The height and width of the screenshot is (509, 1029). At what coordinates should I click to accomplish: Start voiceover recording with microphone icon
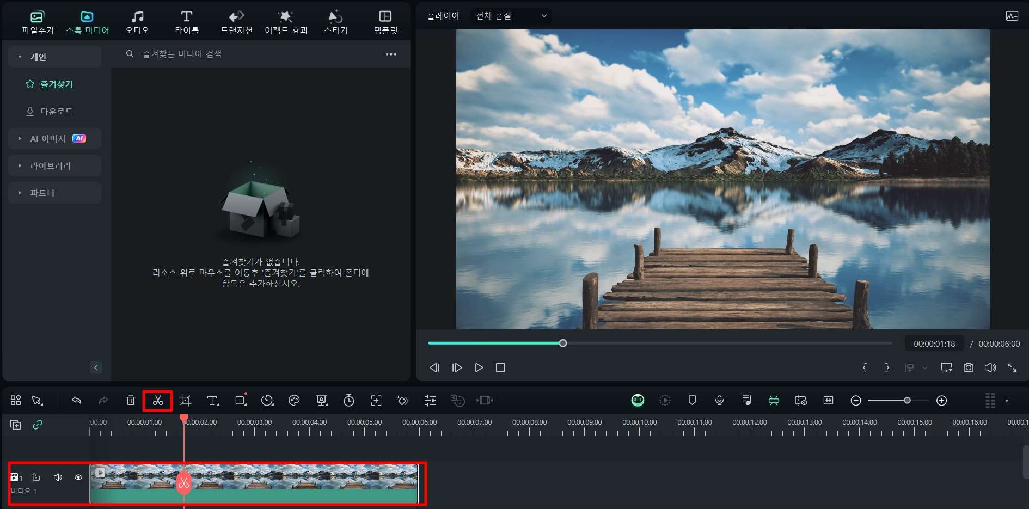click(x=719, y=401)
